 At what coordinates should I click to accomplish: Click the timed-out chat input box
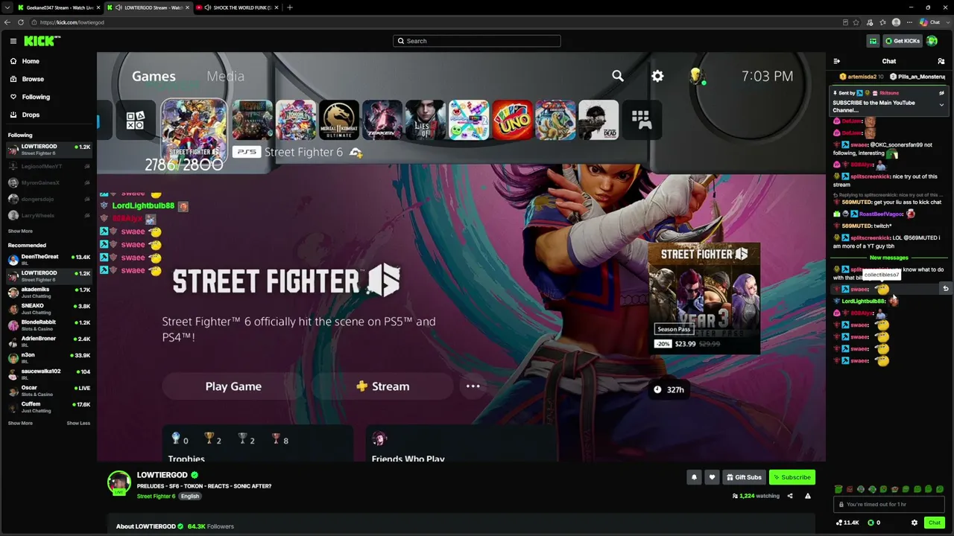pyautogui.click(x=888, y=505)
